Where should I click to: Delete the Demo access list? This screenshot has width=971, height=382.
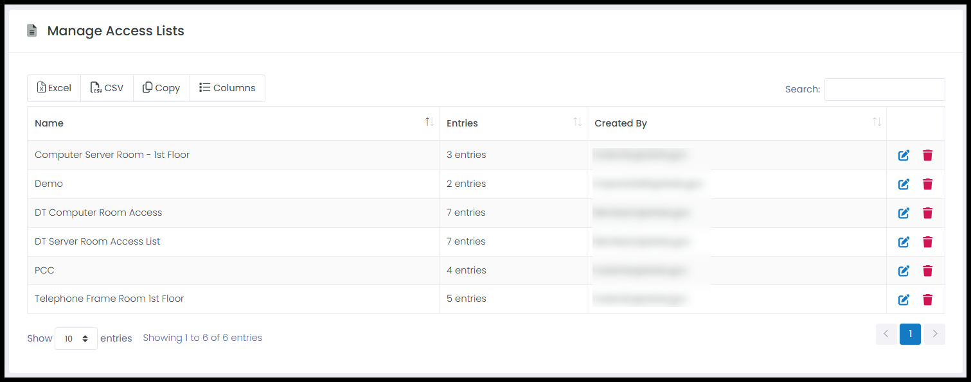point(927,184)
